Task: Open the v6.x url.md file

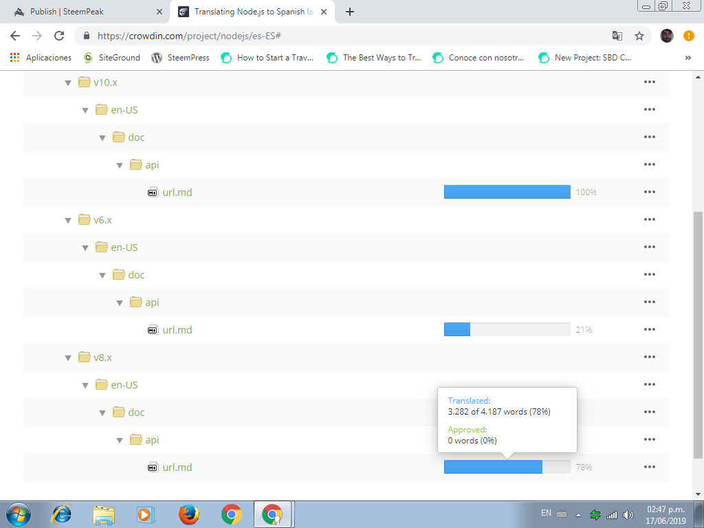Action: click(177, 330)
